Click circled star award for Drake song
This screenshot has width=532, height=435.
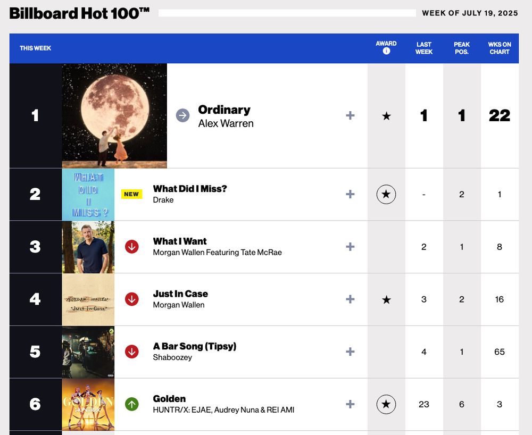coord(386,194)
